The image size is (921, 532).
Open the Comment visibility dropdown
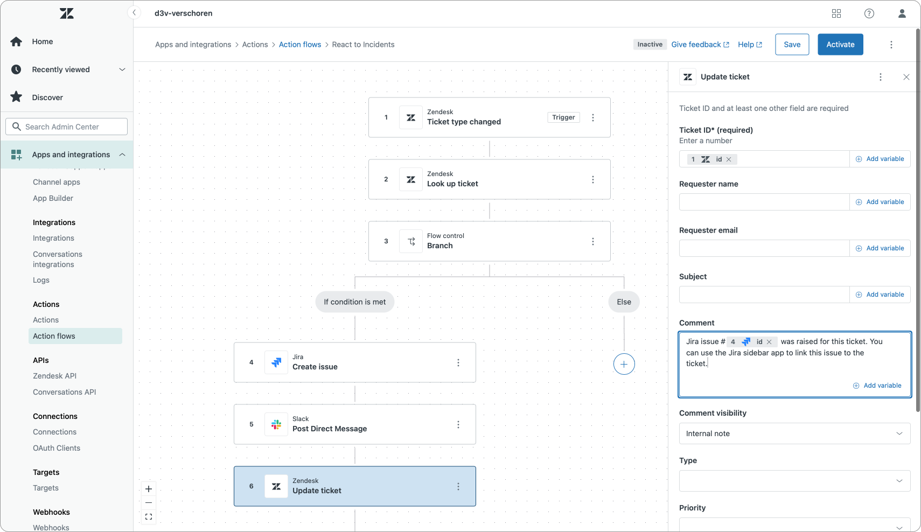click(x=794, y=433)
